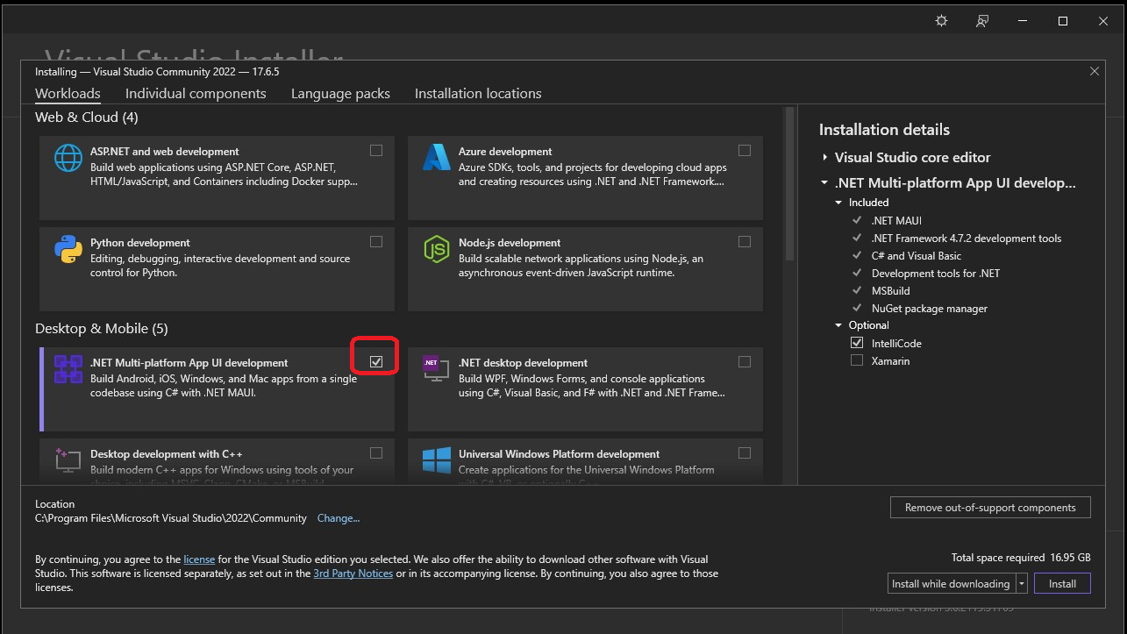Open the 3rd Party Notices link
Viewport: 1127px width, 634px height.
click(353, 573)
